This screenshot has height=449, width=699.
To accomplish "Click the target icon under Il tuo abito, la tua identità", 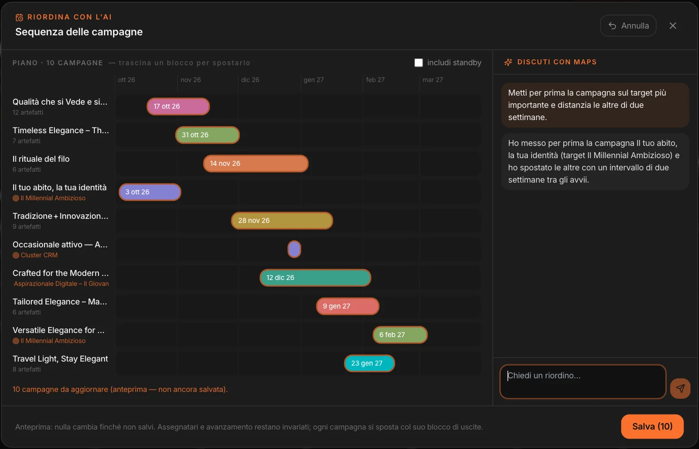I will (x=16, y=198).
